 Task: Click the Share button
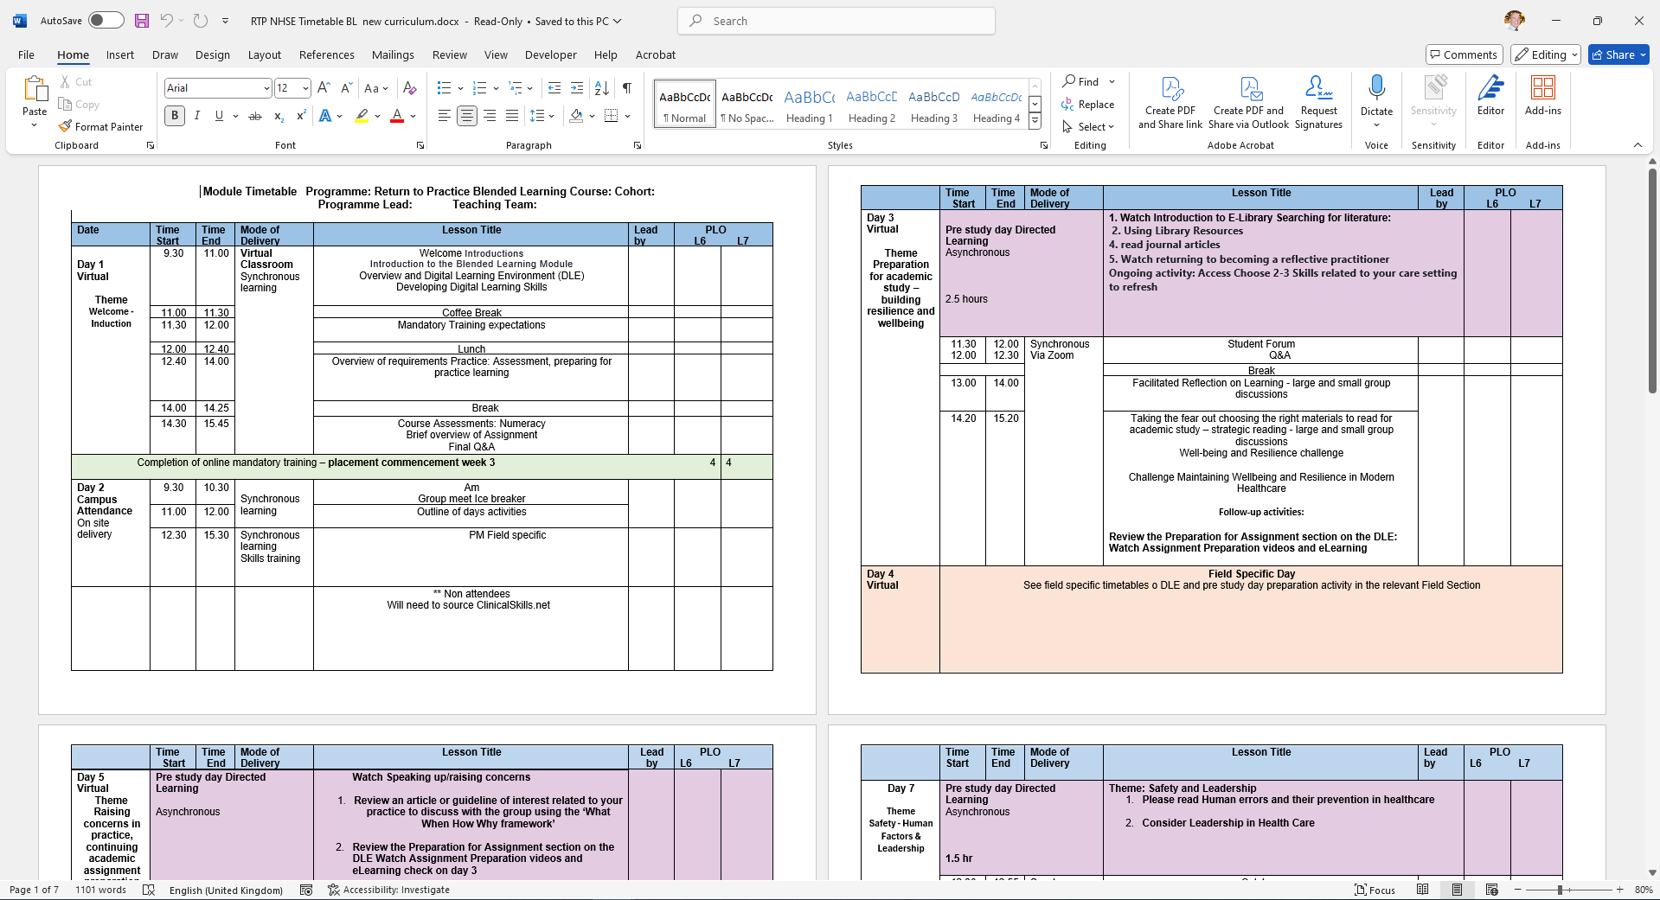1618,54
